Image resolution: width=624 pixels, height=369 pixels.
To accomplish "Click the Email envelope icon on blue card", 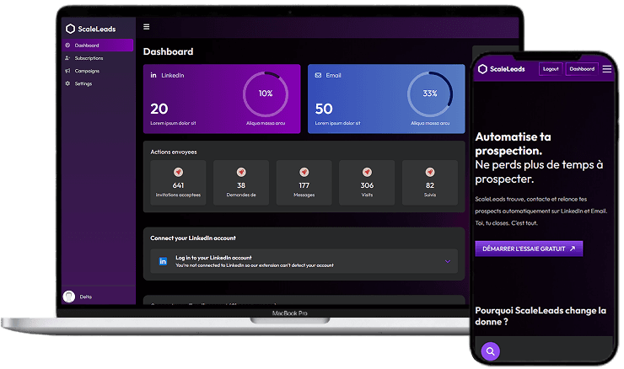I will 319,75.
